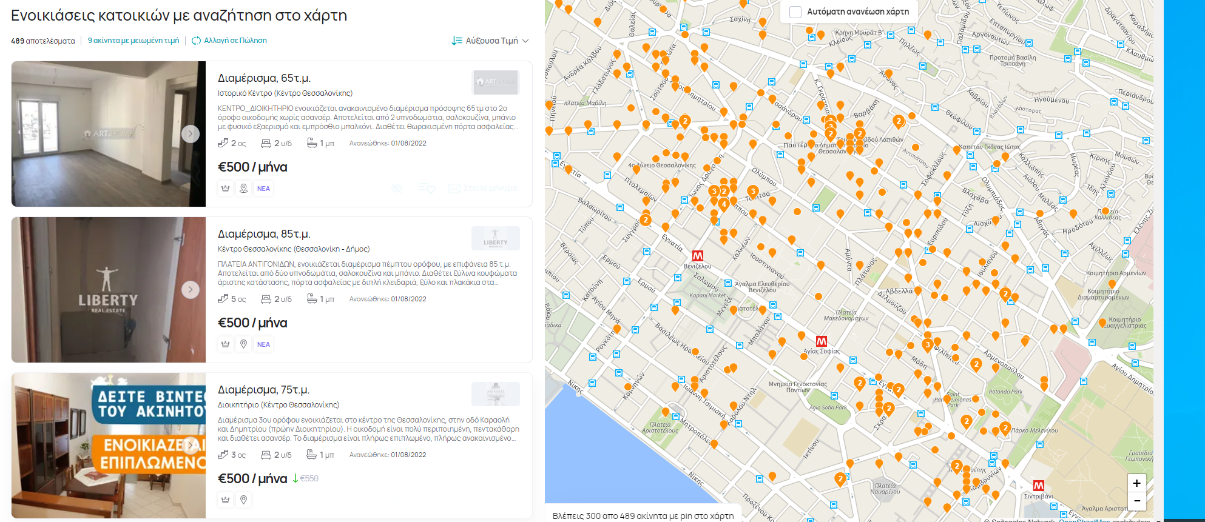The image size is (1205, 522).
Task: Click location pin icon on 85τ.μ. listing
Action: click(243, 344)
